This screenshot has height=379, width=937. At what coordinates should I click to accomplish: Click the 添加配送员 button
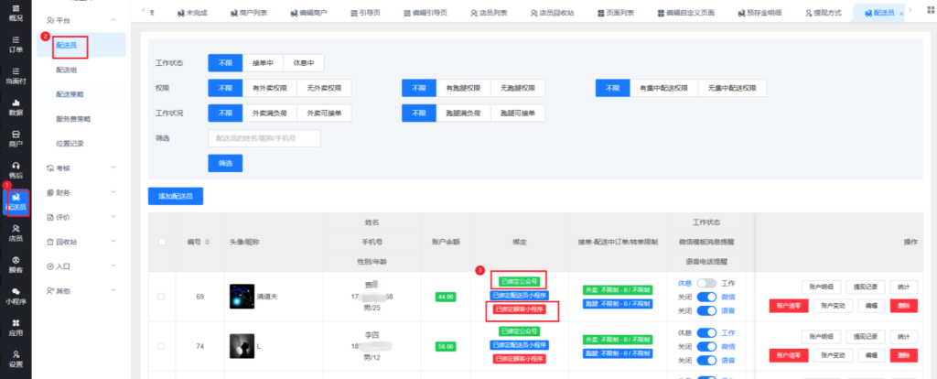click(176, 197)
